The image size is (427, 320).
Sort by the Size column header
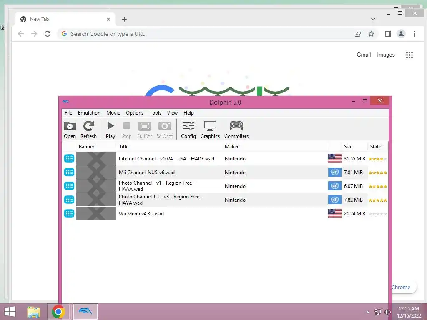coord(354,147)
